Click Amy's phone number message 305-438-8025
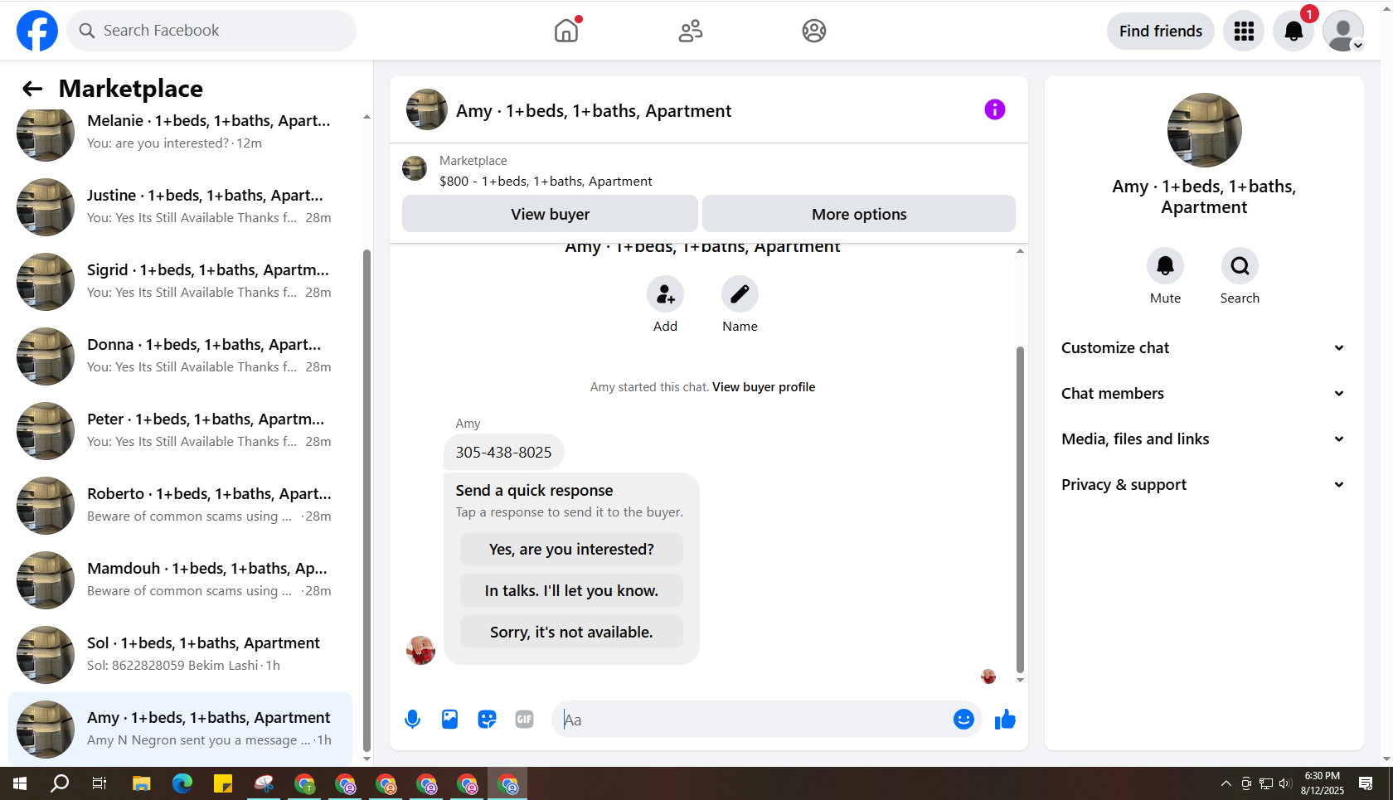The image size is (1393, 800). 503,453
